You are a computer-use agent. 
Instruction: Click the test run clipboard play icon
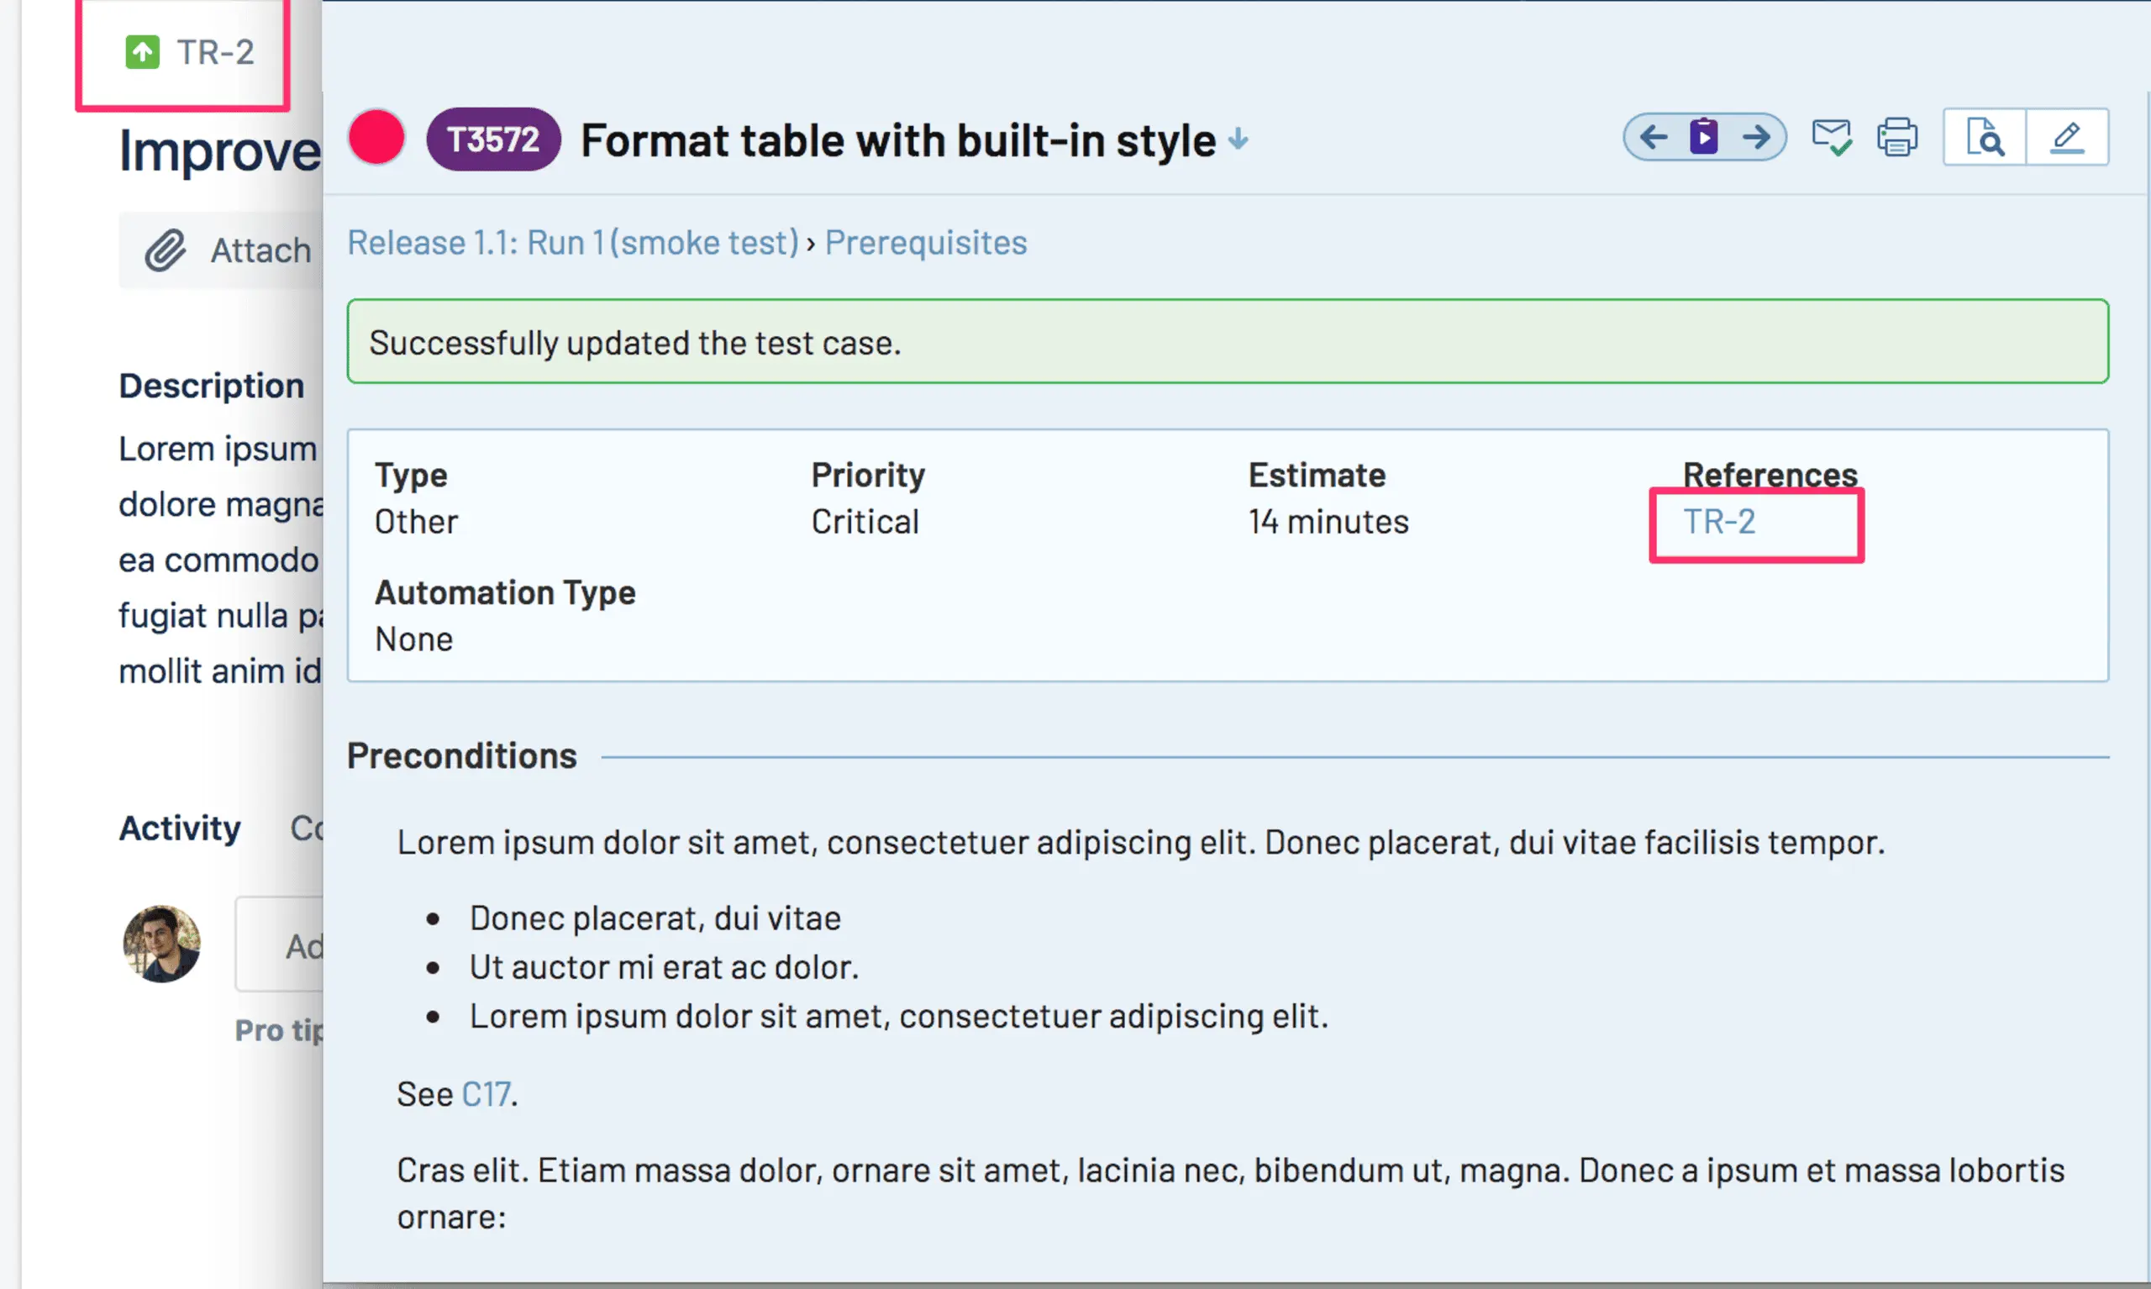coord(1704,136)
